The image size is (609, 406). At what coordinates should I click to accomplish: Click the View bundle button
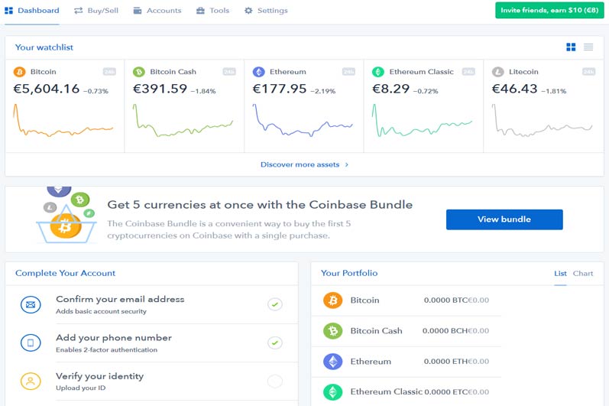[x=504, y=219]
